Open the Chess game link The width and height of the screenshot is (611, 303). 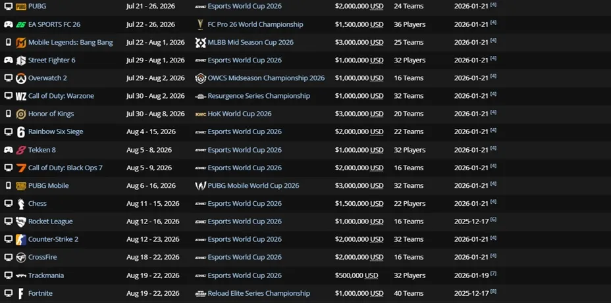point(38,204)
